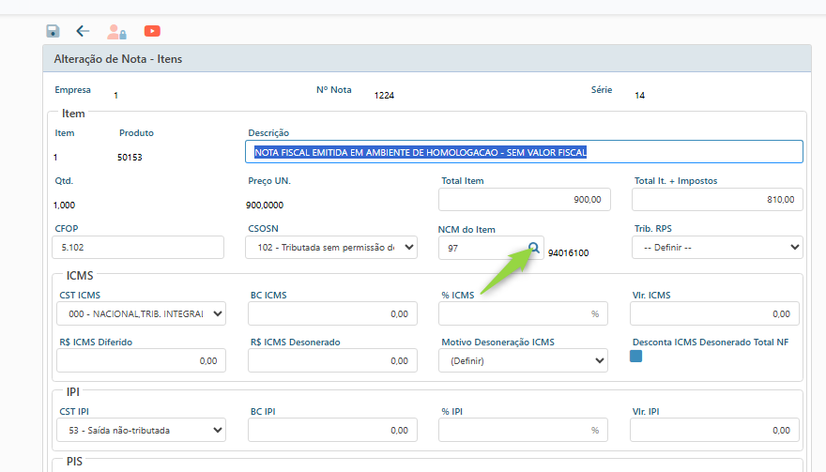
Task: Click the Total It. + Impostos field
Action: 717,200
